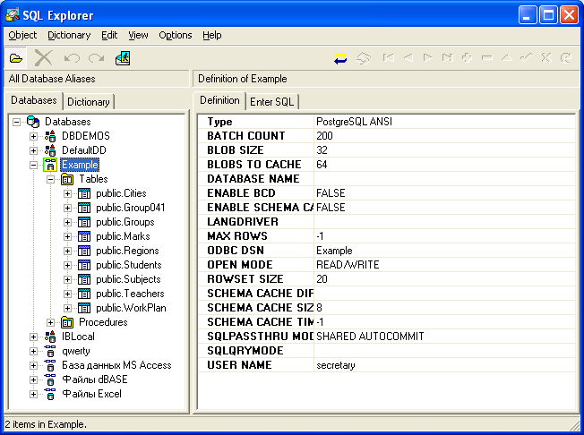Switch to the Enter SQL tab
This screenshot has width=584, height=435.
click(x=272, y=102)
